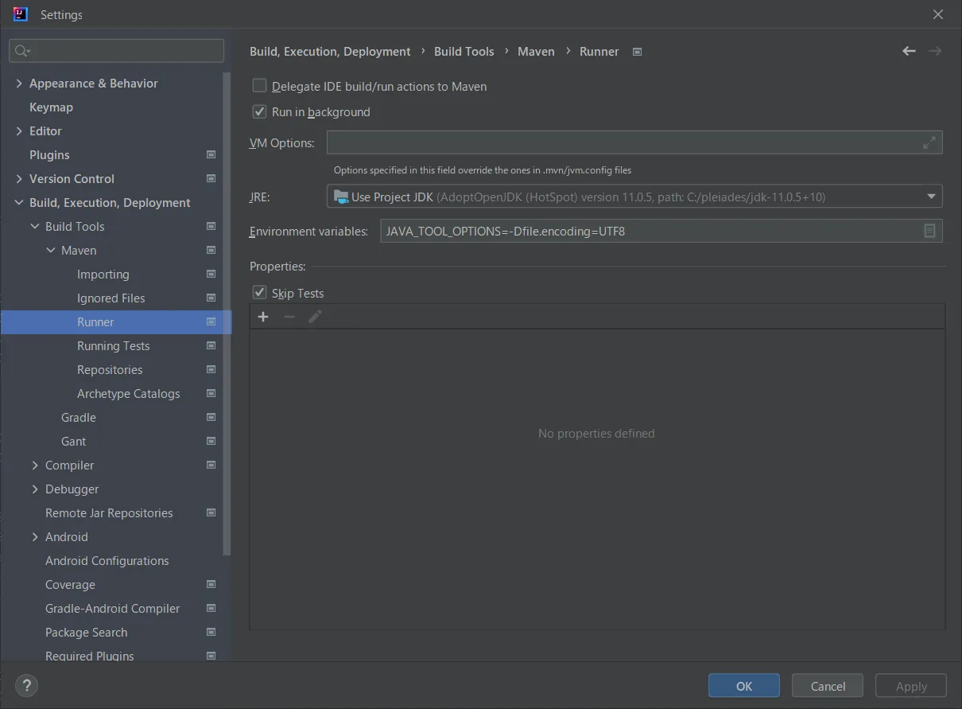
Task: Click the breadcrumb project-level icon after Runner
Action: (637, 52)
